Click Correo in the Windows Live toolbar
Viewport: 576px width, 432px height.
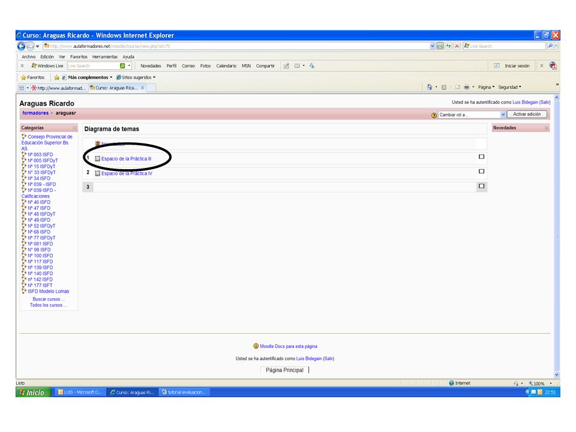(188, 66)
